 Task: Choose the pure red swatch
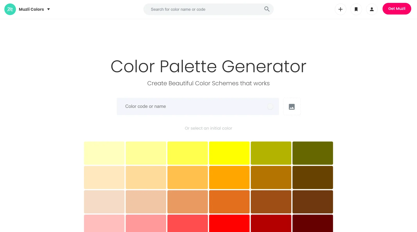pos(229,223)
